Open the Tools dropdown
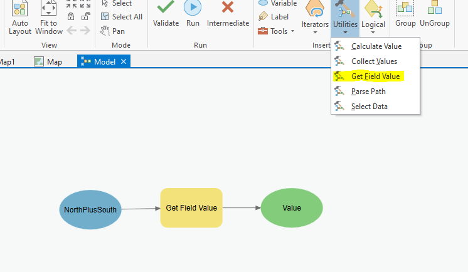Screen dimensions: 468x272 276,31
